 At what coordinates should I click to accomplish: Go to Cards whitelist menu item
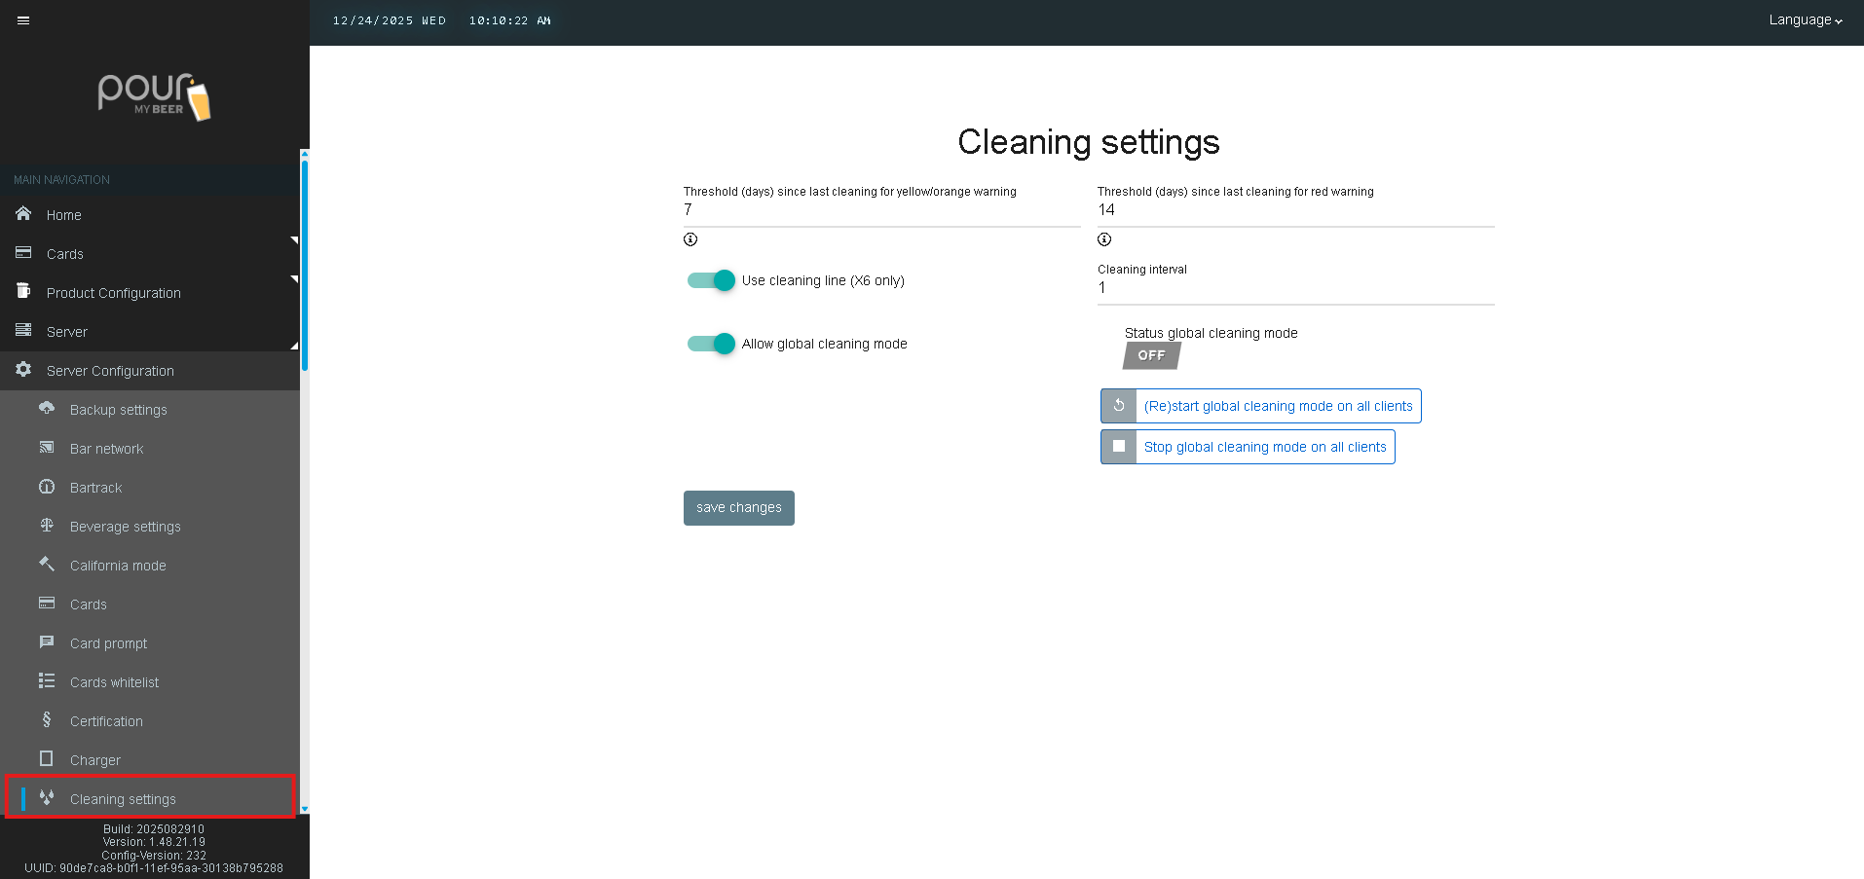pyautogui.click(x=114, y=682)
